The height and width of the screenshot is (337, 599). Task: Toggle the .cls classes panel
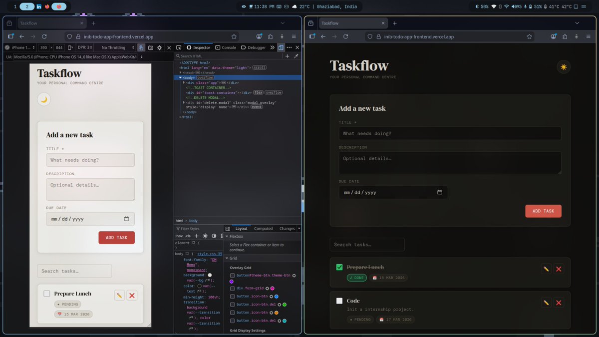coord(188,236)
